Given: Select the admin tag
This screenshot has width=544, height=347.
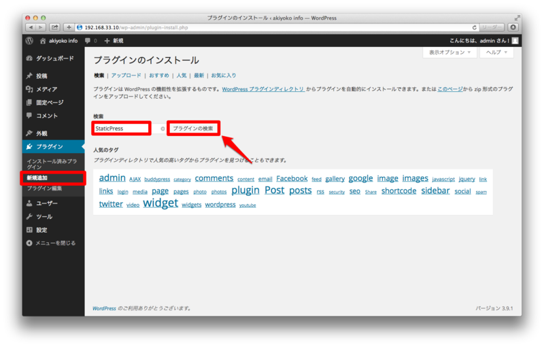Looking at the screenshot, I should coord(112,178).
